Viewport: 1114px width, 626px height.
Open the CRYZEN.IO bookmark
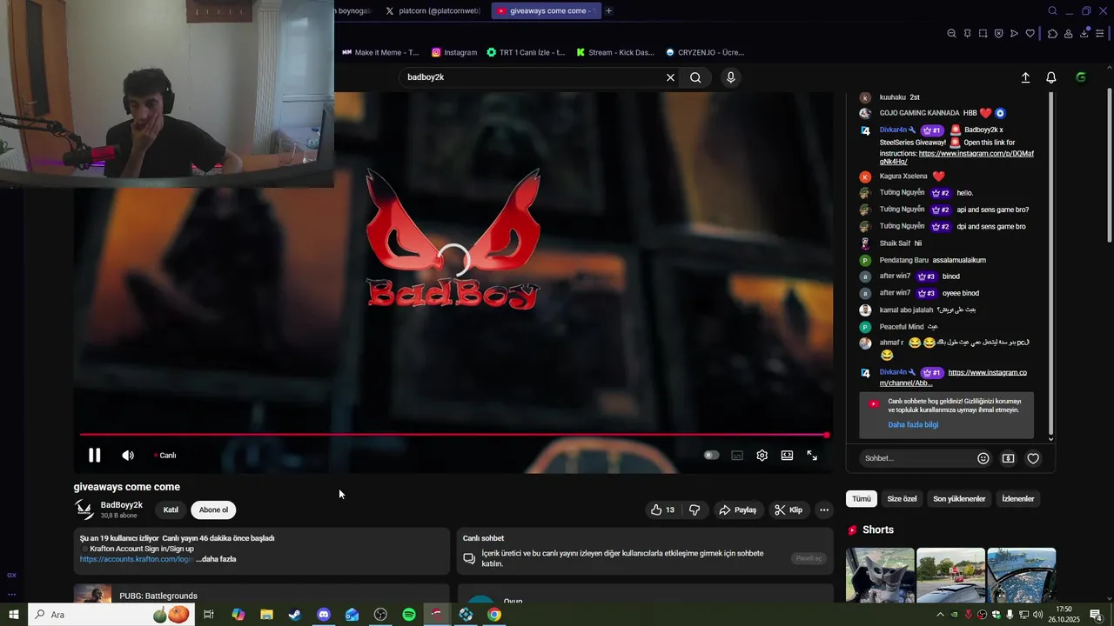pos(705,52)
